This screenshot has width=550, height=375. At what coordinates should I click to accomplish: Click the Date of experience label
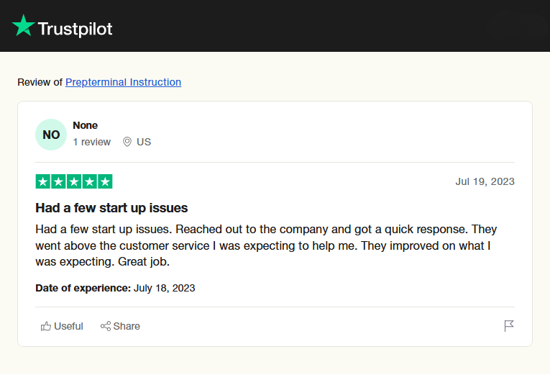pyautogui.click(x=83, y=288)
